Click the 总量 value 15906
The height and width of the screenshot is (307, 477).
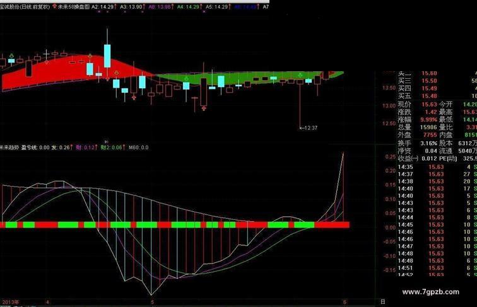[x=428, y=127]
